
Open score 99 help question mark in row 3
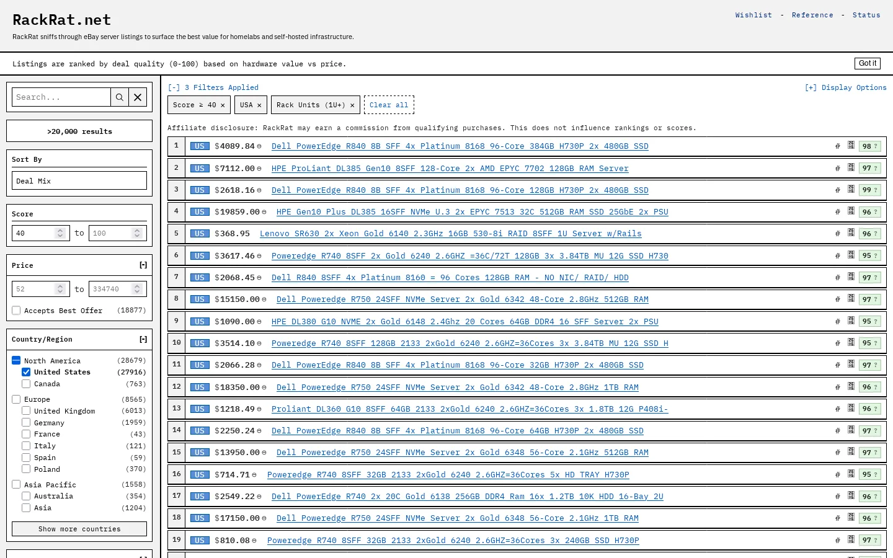876,190
